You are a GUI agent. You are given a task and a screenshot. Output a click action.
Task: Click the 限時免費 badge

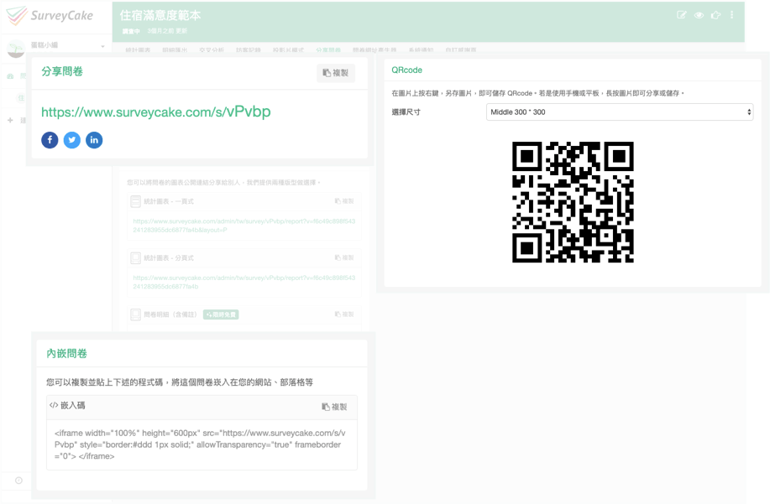221,314
